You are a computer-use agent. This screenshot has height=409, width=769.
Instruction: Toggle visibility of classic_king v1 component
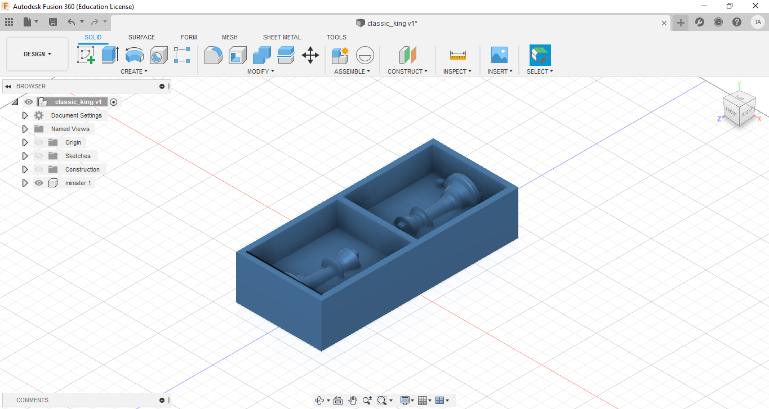[x=29, y=102]
